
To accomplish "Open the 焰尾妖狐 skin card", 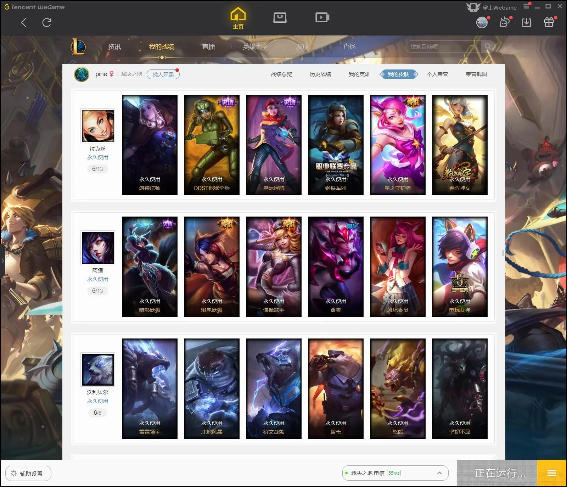I will [x=212, y=267].
